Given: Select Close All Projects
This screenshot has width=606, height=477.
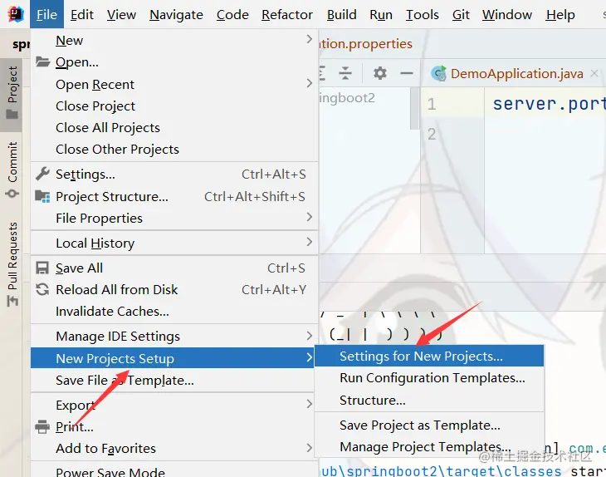Looking at the screenshot, I should point(174,128).
